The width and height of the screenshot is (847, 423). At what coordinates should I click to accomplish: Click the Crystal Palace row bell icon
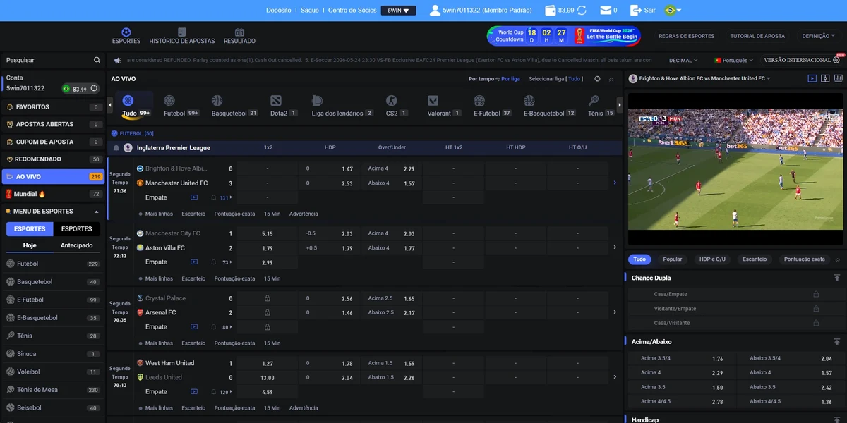tap(214, 326)
